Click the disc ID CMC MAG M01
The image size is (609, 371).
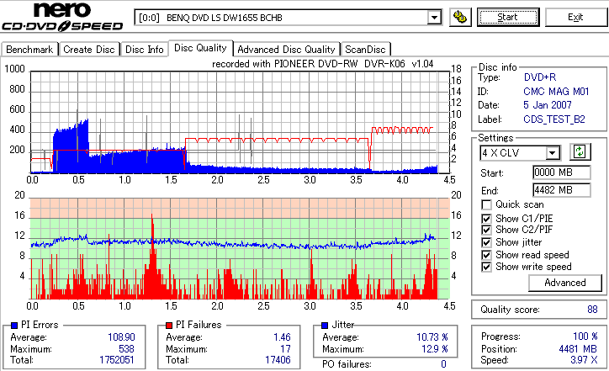(x=556, y=92)
